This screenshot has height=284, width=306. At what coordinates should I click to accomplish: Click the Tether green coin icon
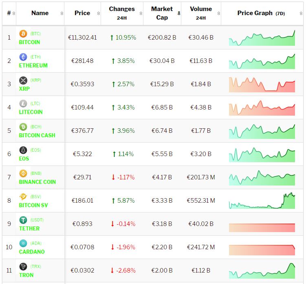pos(23,220)
